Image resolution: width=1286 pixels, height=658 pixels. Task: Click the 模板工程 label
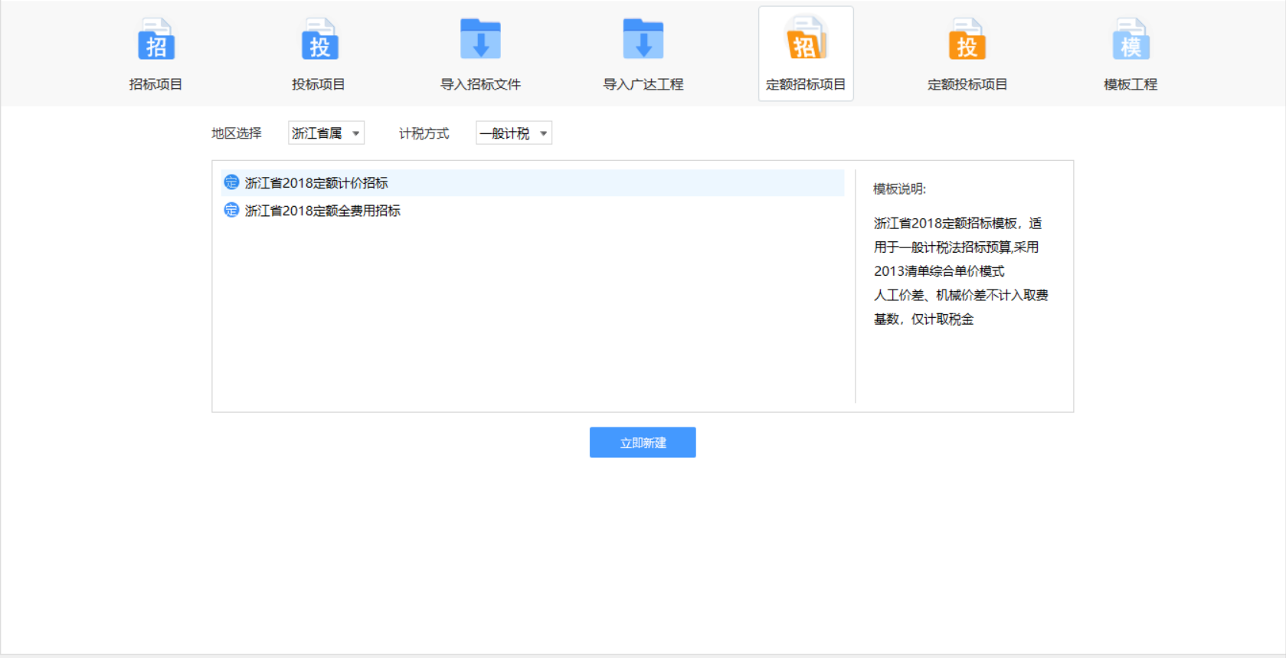[1131, 84]
